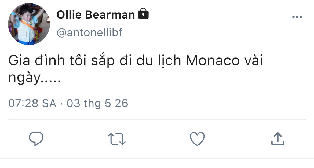
Task: Share the tweet using the upload arrow icon
Action: click(x=278, y=139)
